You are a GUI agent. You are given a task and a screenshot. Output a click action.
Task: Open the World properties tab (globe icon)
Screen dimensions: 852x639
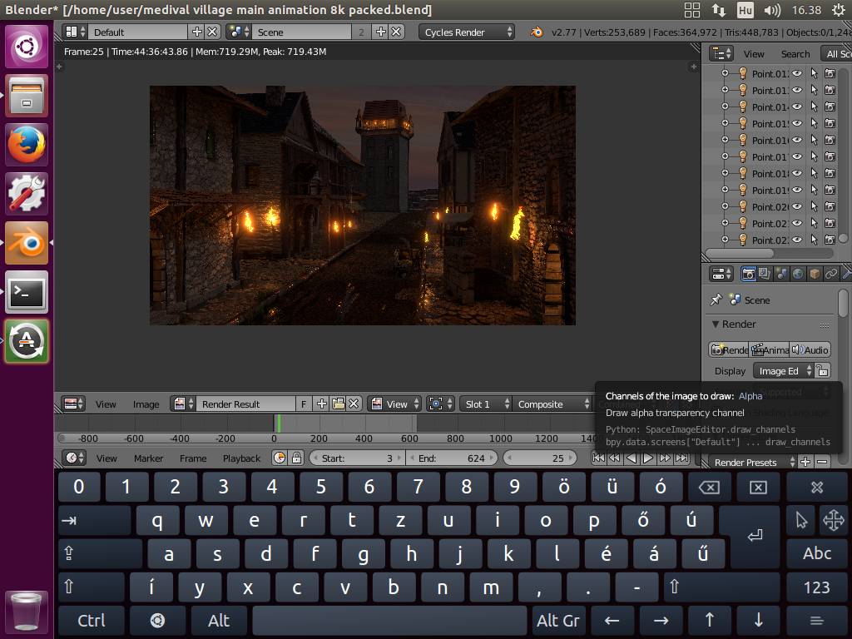798,274
